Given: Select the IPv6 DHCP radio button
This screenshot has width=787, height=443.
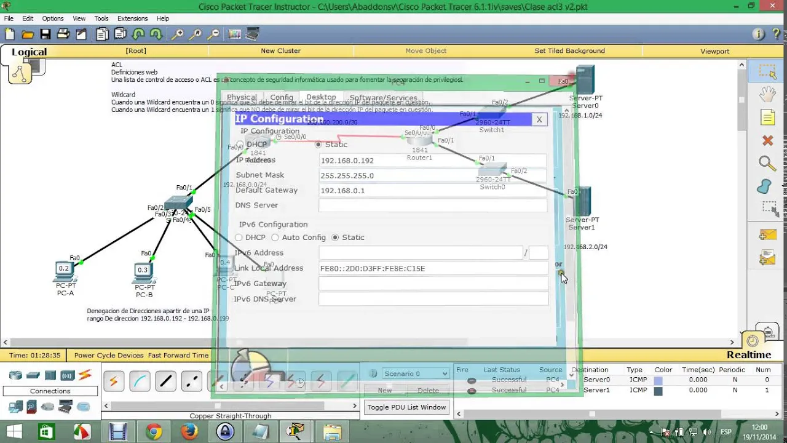Looking at the screenshot, I should click(x=239, y=237).
